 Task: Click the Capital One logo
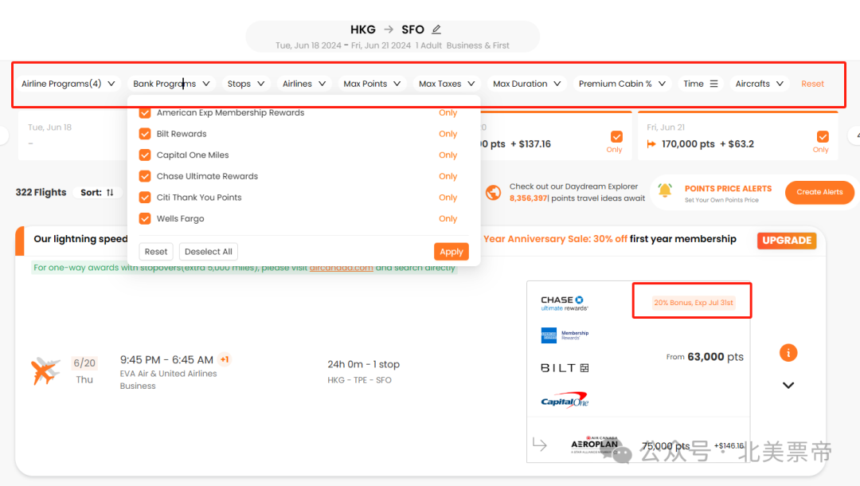point(565,401)
